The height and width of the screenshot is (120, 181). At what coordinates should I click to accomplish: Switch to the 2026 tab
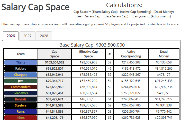pyautogui.click(x=11, y=36)
